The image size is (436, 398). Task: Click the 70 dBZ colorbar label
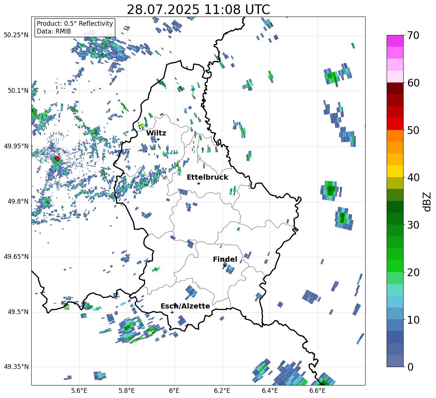click(x=413, y=36)
